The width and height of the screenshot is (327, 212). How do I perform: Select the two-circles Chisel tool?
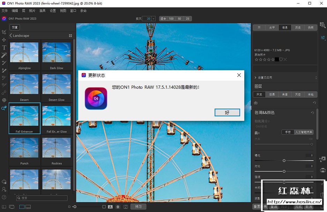click(x=4, y=93)
